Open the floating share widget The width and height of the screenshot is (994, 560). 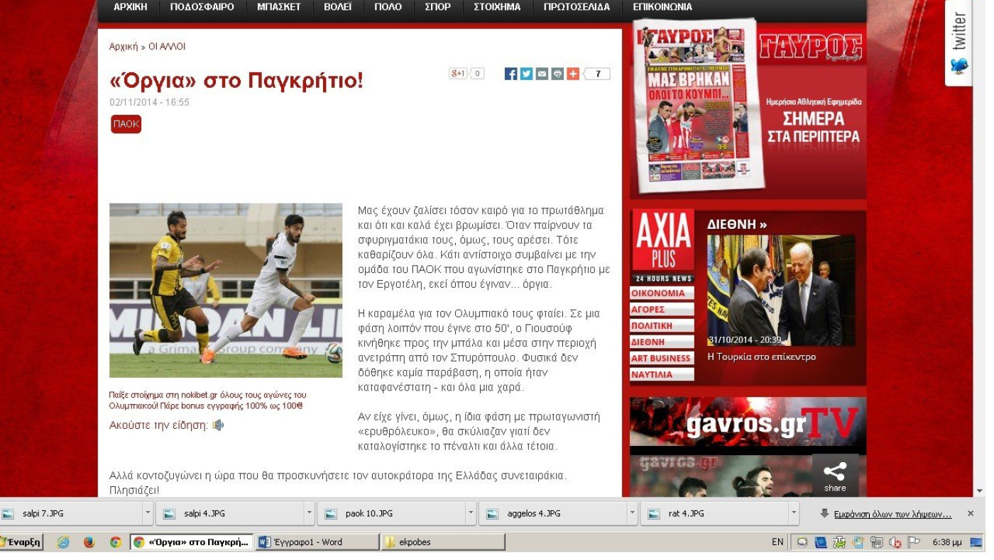pos(835,476)
